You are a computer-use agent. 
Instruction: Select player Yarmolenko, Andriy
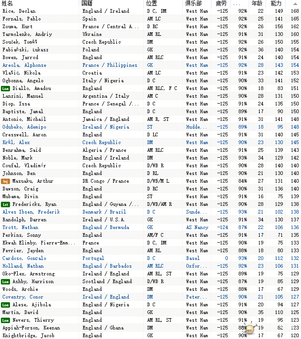point(27,34)
